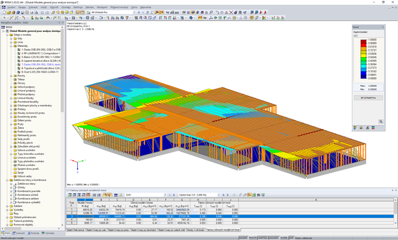Open the SVK1 load case dropdown
The image size is (398, 240).
tap(165, 195)
